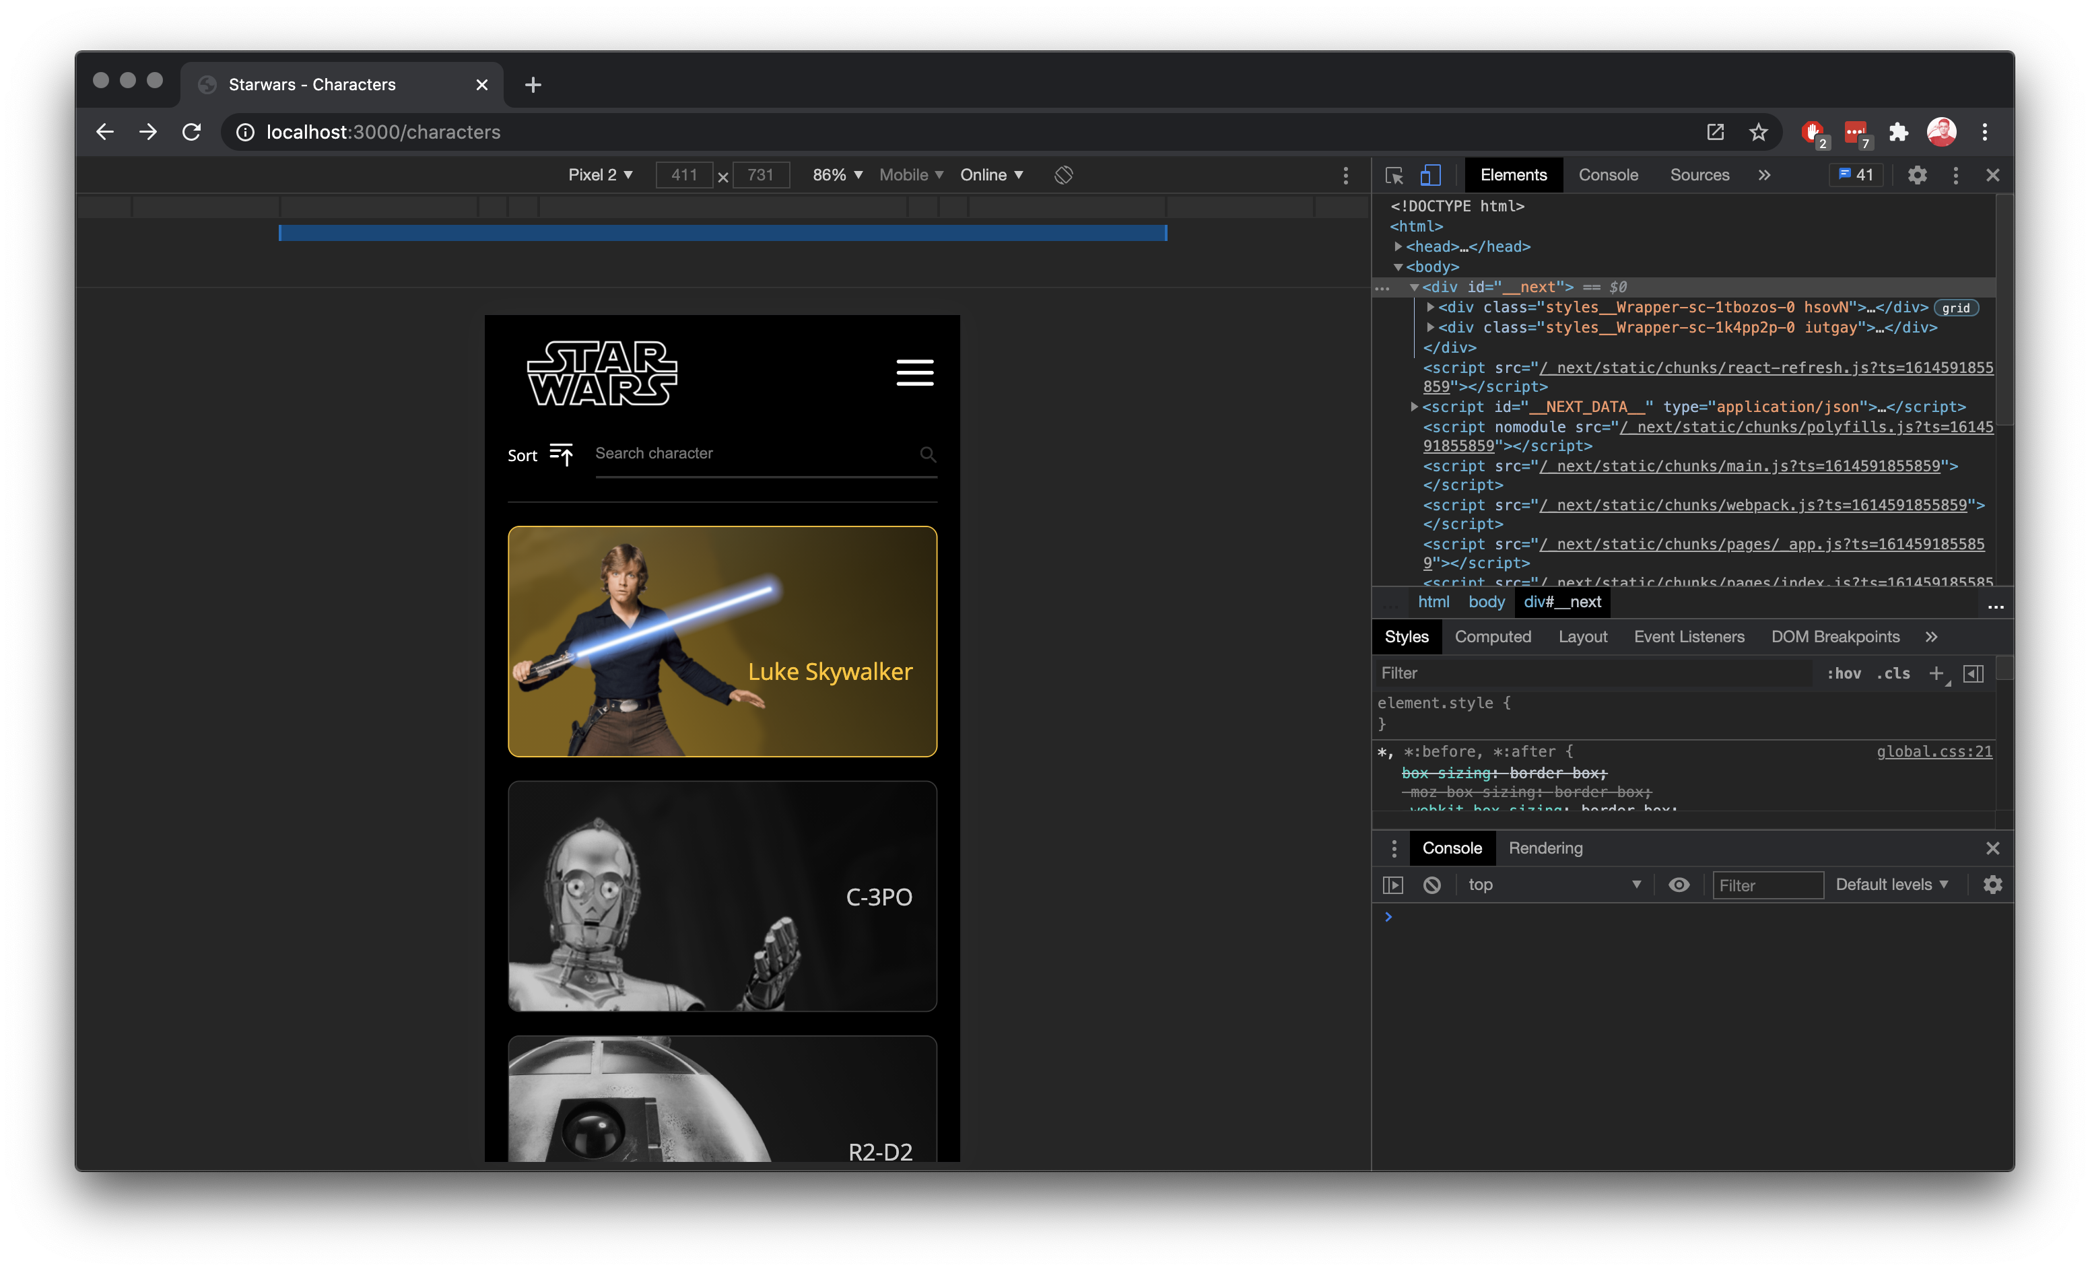
Task: Open the Extensions puzzle icon
Action: click(1898, 132)
